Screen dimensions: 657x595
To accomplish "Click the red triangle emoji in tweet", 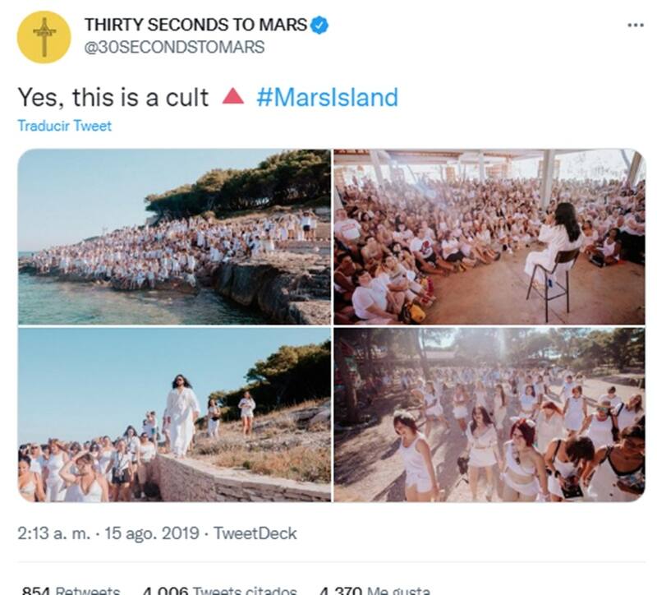I will click(233, 97).
